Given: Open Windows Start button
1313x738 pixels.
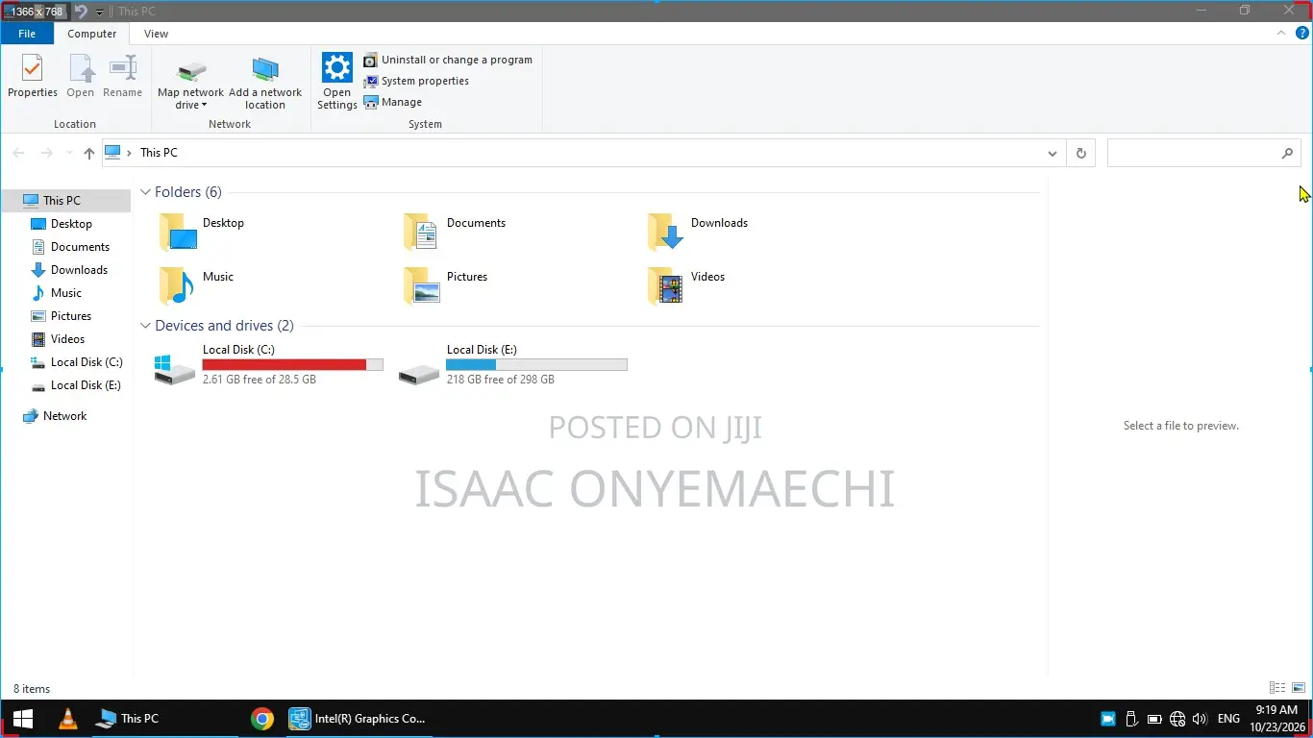Looking at the screenshot, I should (x=23, y=719).
